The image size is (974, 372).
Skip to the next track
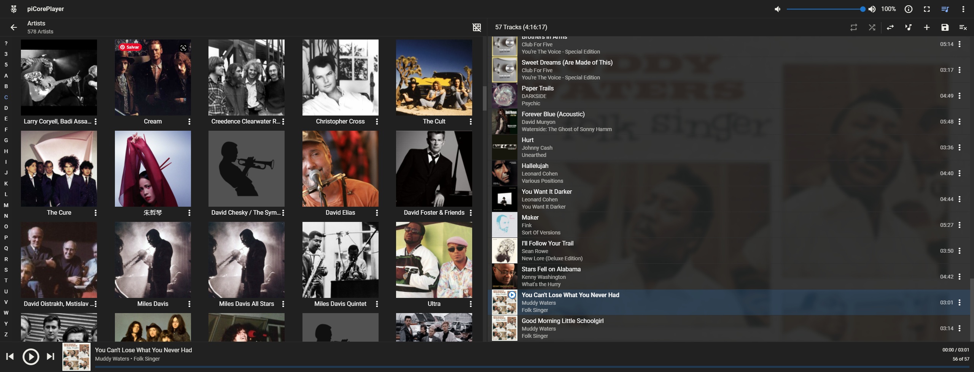click(x=51, y=356)
